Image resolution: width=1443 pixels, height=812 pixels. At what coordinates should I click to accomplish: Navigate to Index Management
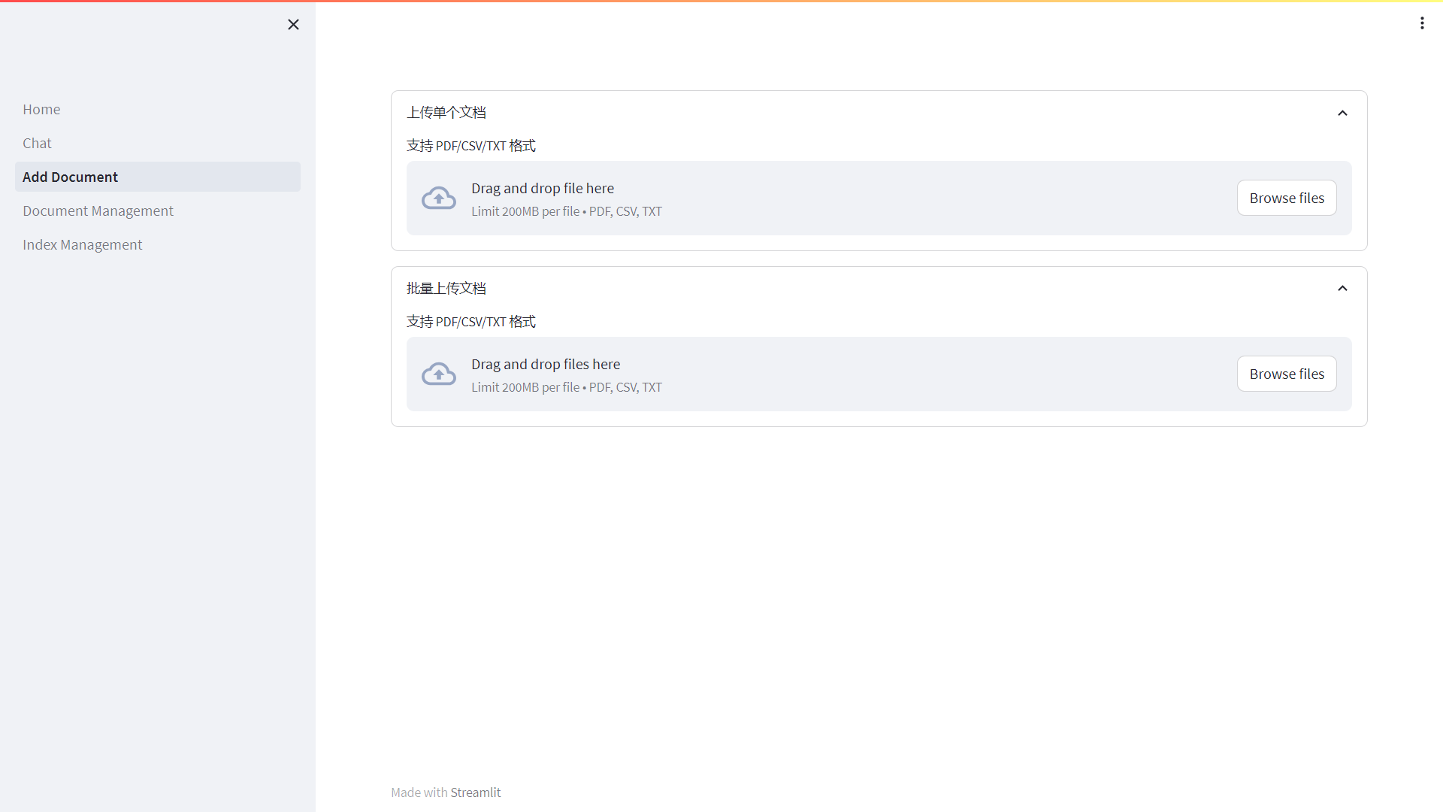coord(82,245)
